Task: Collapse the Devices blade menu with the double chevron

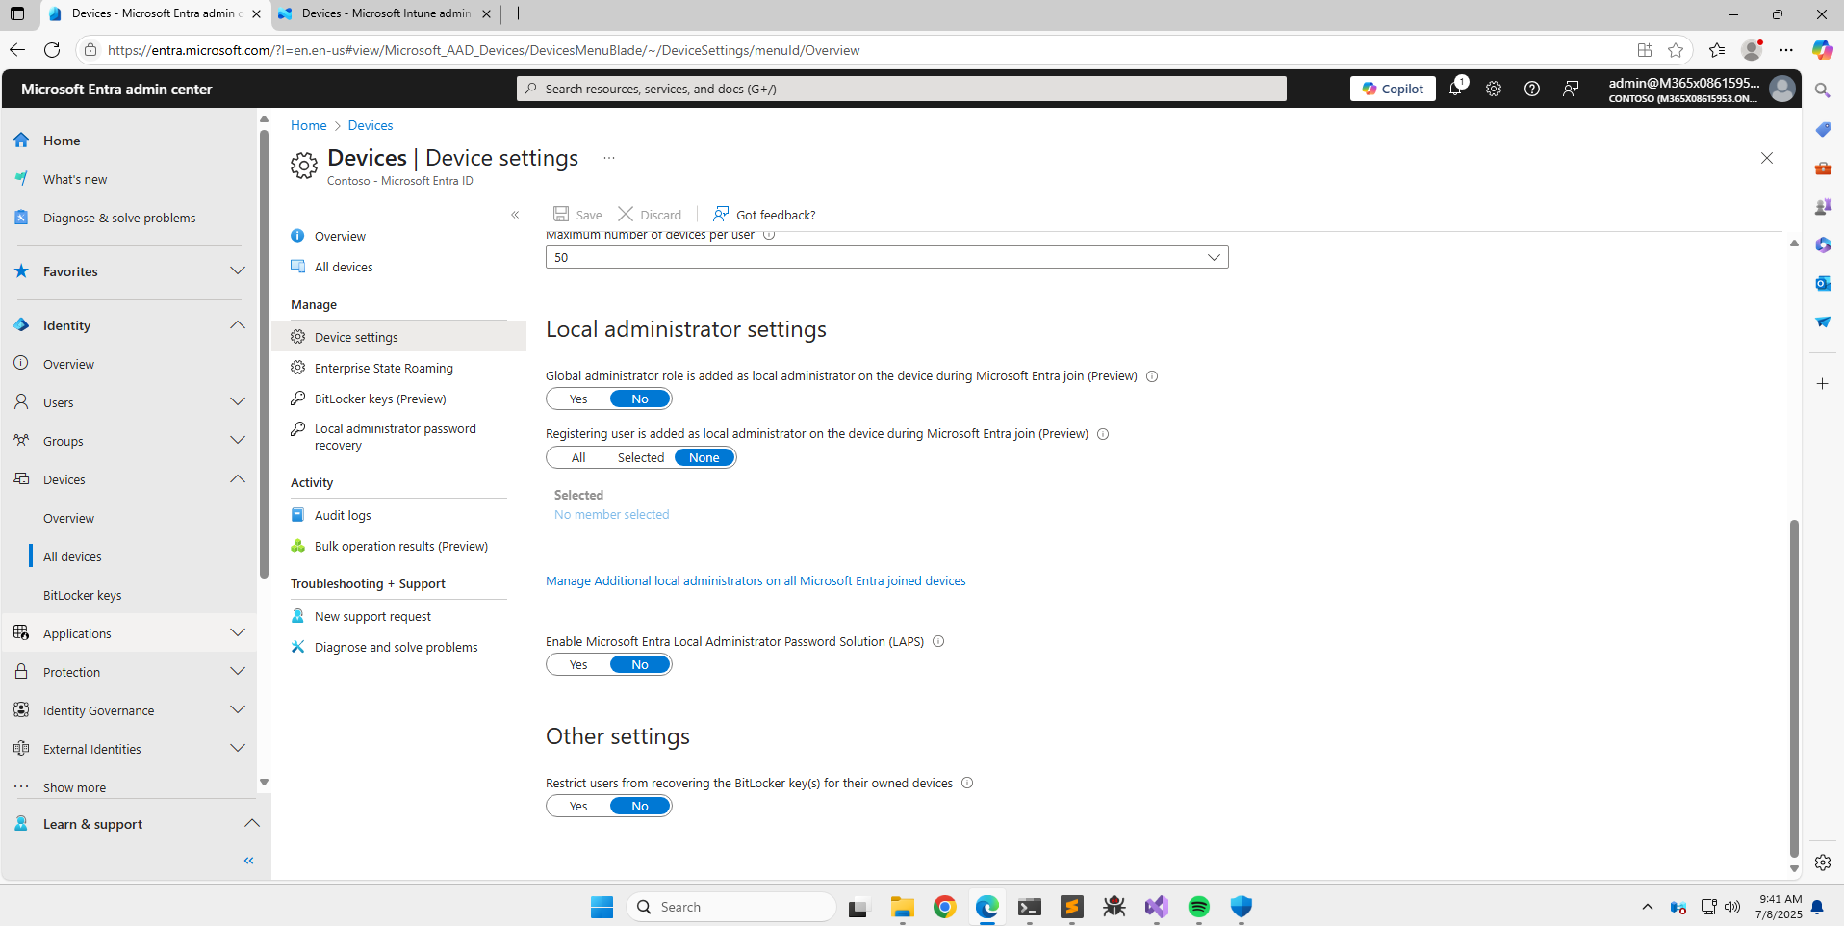Action: tap(515, 215)
